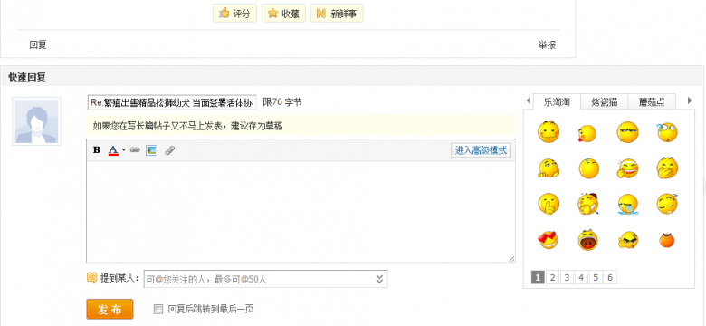Switch to the 烤瓷猫 emoticon tab
Screen dimensions: 706x326
click(x=604, y=102)
